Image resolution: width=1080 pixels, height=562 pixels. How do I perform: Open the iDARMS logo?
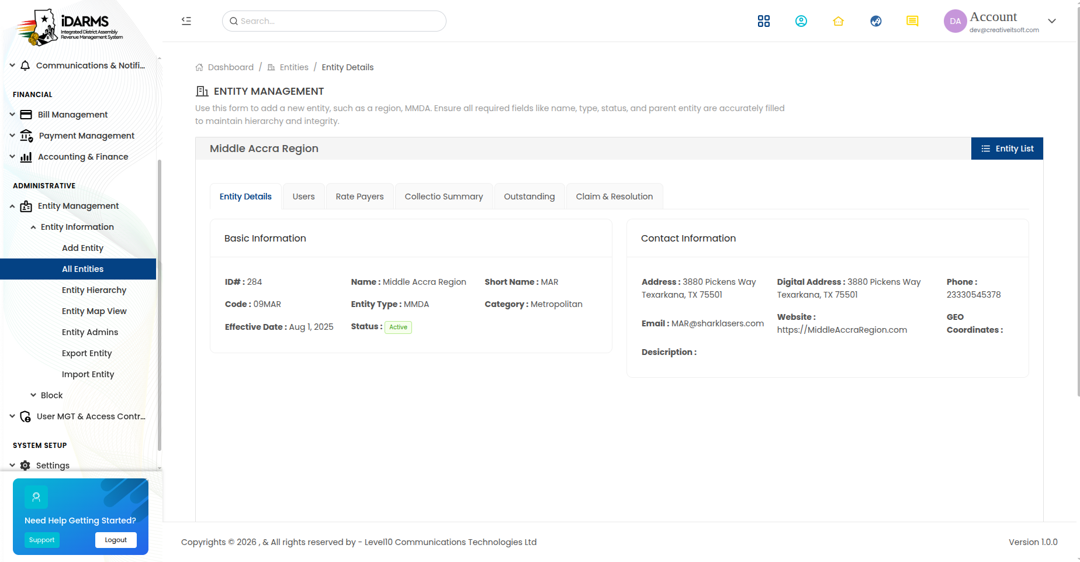(70, 27)
